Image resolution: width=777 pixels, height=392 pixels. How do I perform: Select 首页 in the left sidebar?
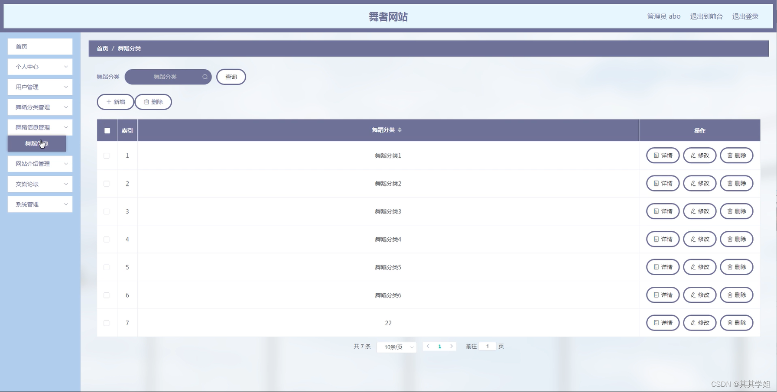[x=39, y=46]
